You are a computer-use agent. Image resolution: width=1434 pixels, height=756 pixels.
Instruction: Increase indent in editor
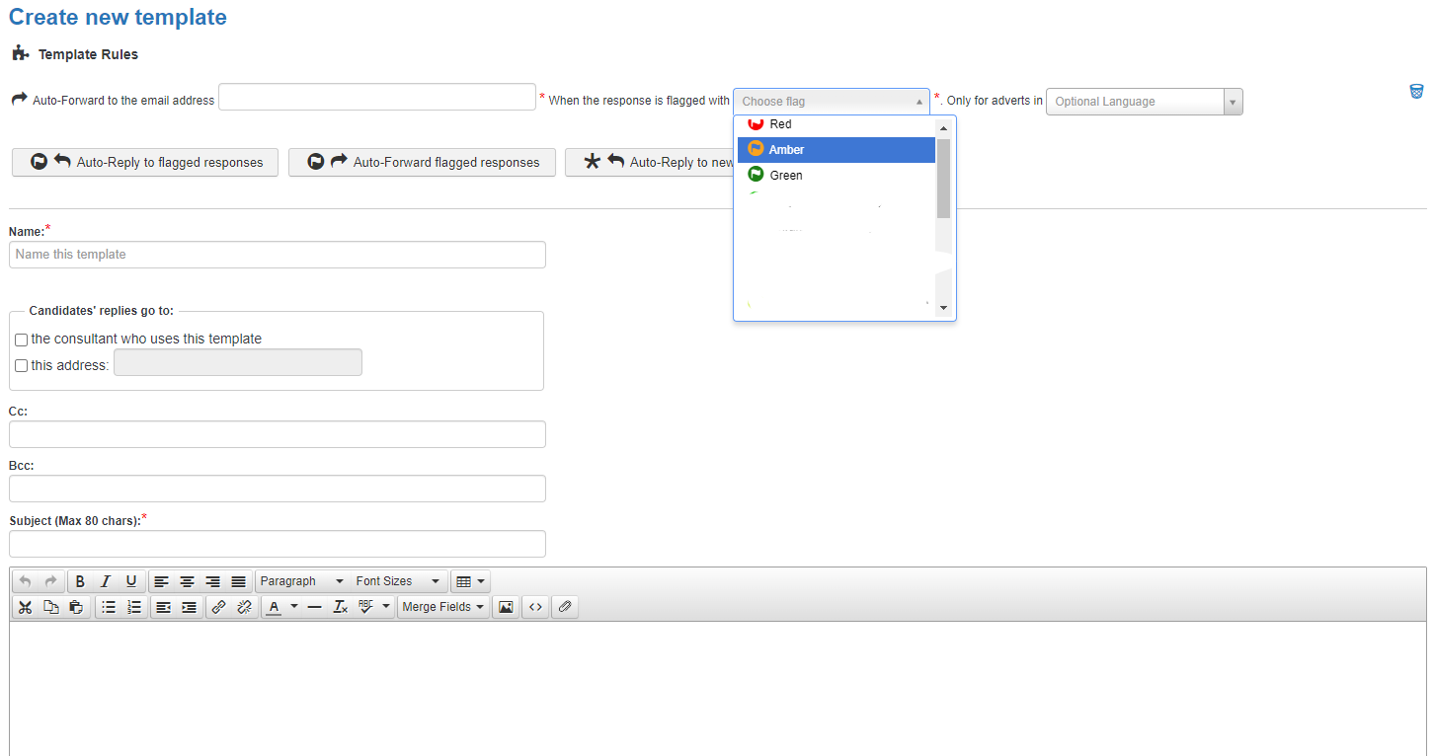pos(190,607)
